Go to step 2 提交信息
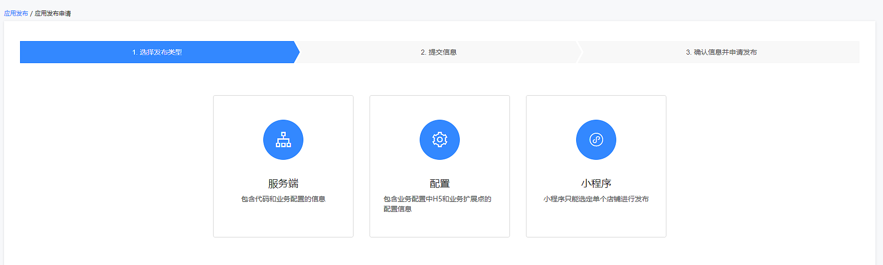 pyautogui.click(x=439, y=52)
